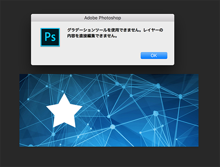Screen dimensions: 220x167
Task: Click the dark pasteboard below the canvas
Action: [109, 157]
